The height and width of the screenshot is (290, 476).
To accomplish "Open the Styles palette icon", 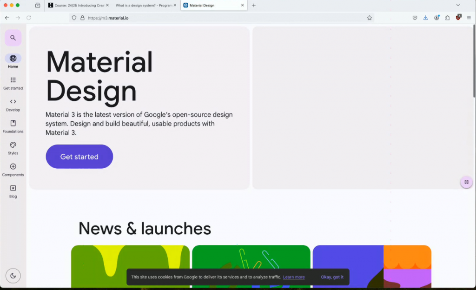I will coord(13,145).
